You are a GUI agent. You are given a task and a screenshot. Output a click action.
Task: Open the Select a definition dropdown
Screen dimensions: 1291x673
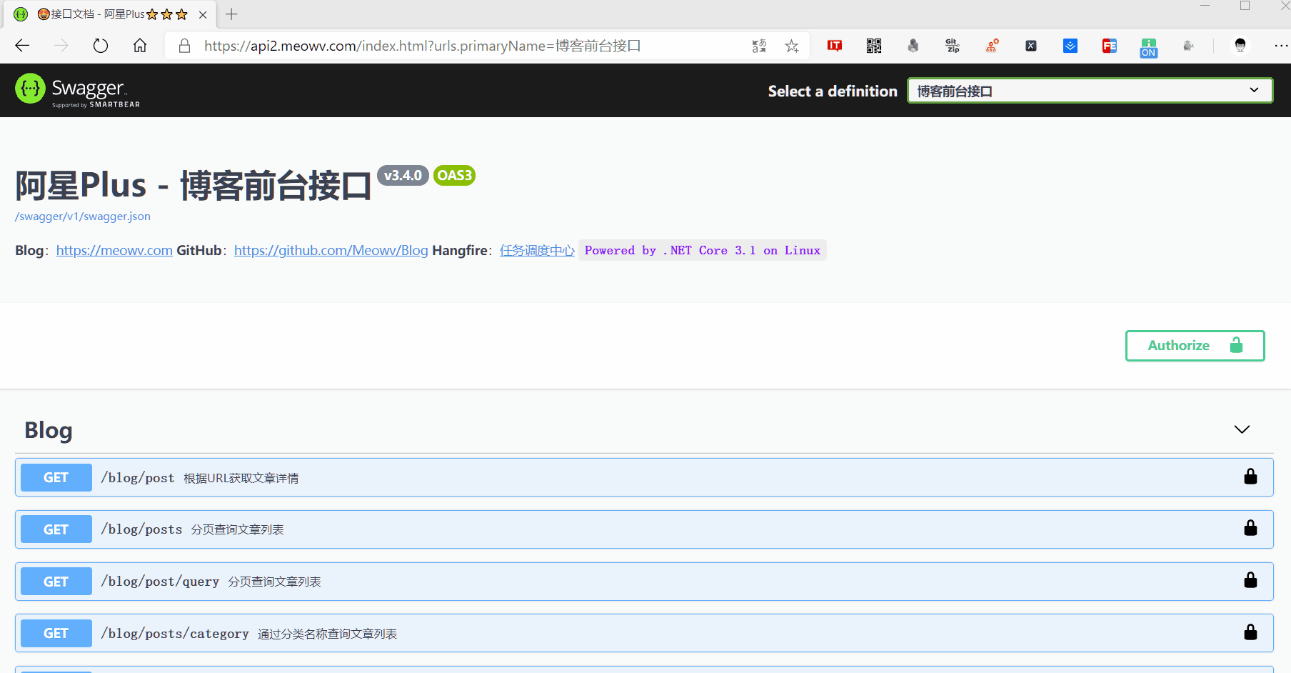pos(1090,91)
